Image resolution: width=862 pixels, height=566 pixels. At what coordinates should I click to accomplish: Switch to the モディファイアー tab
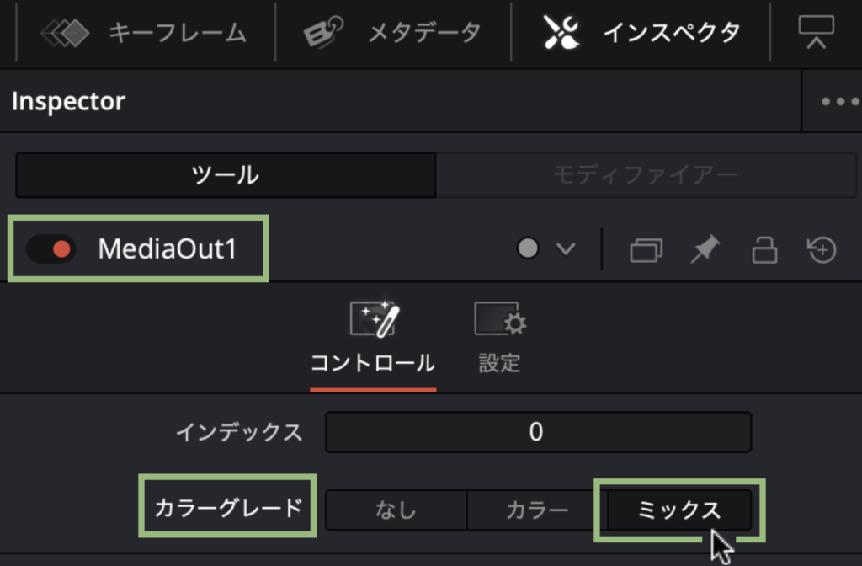pyautogui.click(x=645, y=175)
